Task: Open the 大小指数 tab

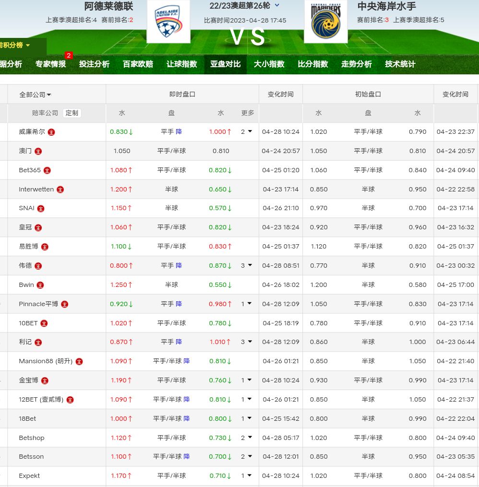Action: 269,64
